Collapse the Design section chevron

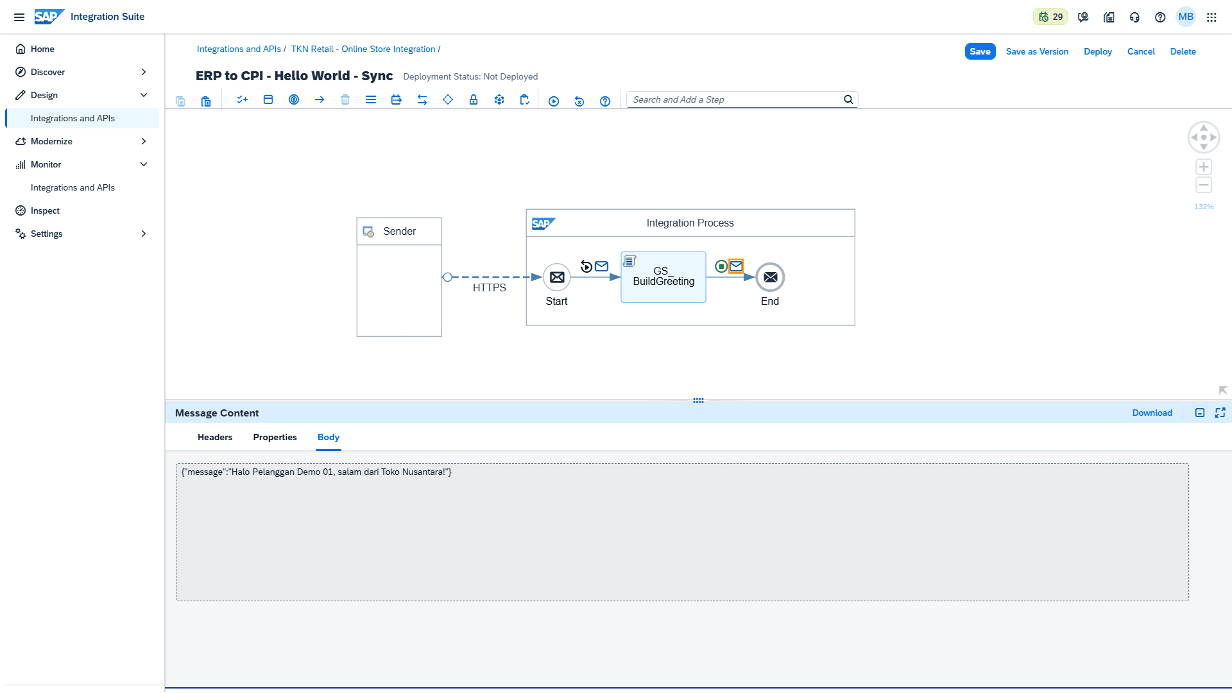coord(144,95)
